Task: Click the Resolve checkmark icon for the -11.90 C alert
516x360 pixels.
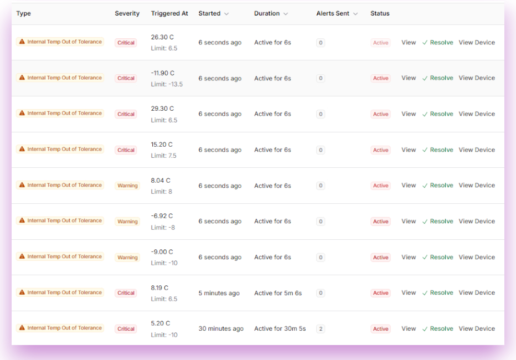Action: [x=425, y=79]
